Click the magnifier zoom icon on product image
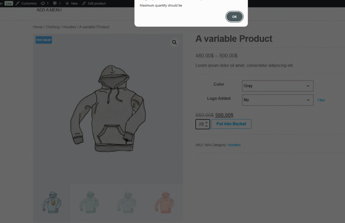The height and width of the screenshot is (223, 345). [x=174, y=42]
